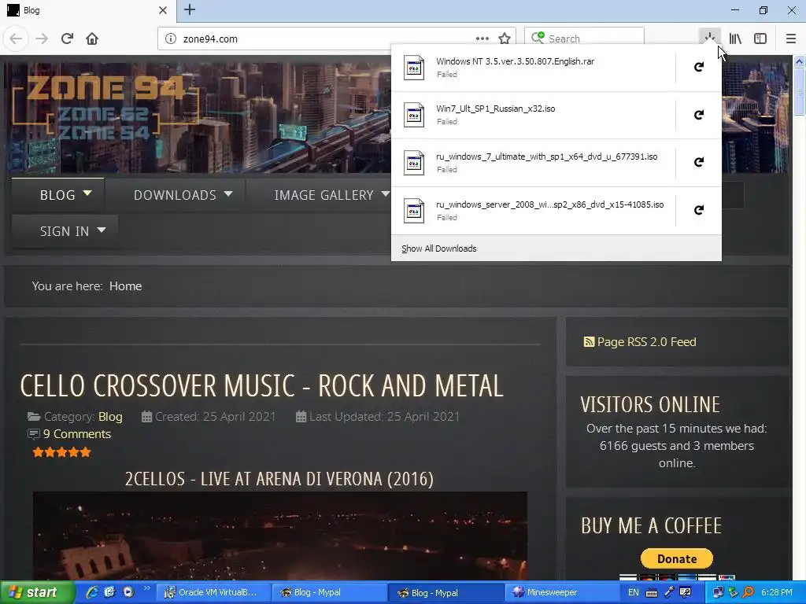Click Show All Downloads
This screenshot has width=806, height=604.
click(x=439, y=249)
